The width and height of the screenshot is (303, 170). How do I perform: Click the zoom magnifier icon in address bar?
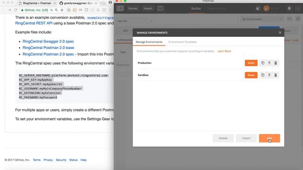[56, 10]
